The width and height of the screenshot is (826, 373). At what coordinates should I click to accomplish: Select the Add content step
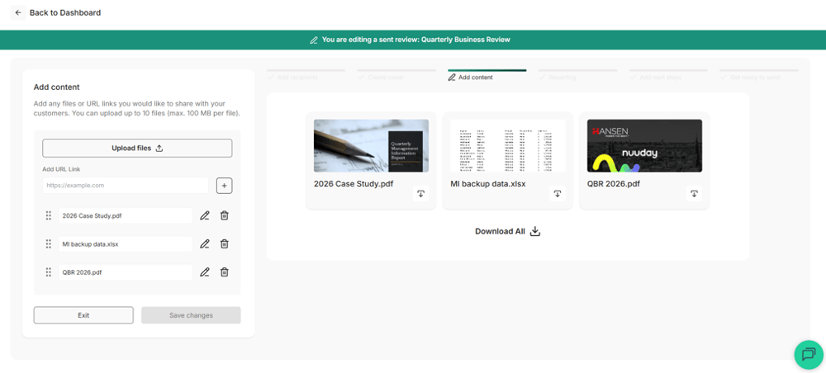click(487, 74)
